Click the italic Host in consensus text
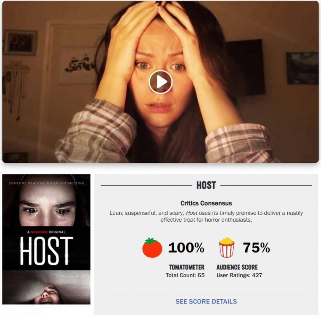This screenshot has height=317, width=321. tap(192, 213)
